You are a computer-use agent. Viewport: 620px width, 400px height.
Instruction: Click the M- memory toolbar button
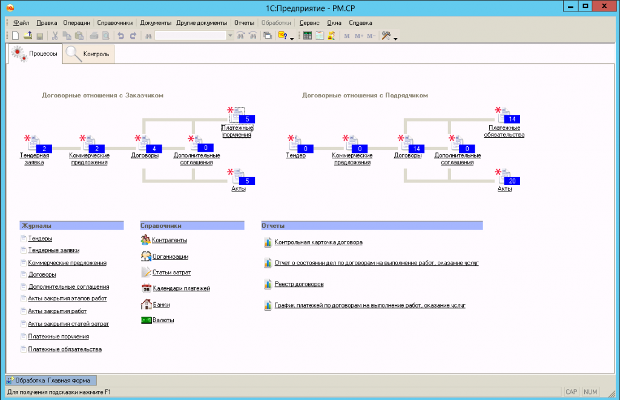click(371, 36)
